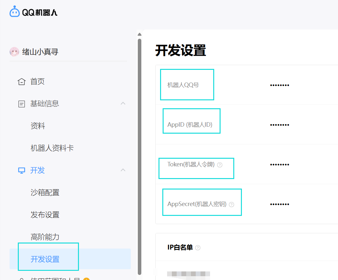The height and width of the screenshot is (280, 338).
Task: Select 发布设置 in the sidebar
Action: coord(45,215)
